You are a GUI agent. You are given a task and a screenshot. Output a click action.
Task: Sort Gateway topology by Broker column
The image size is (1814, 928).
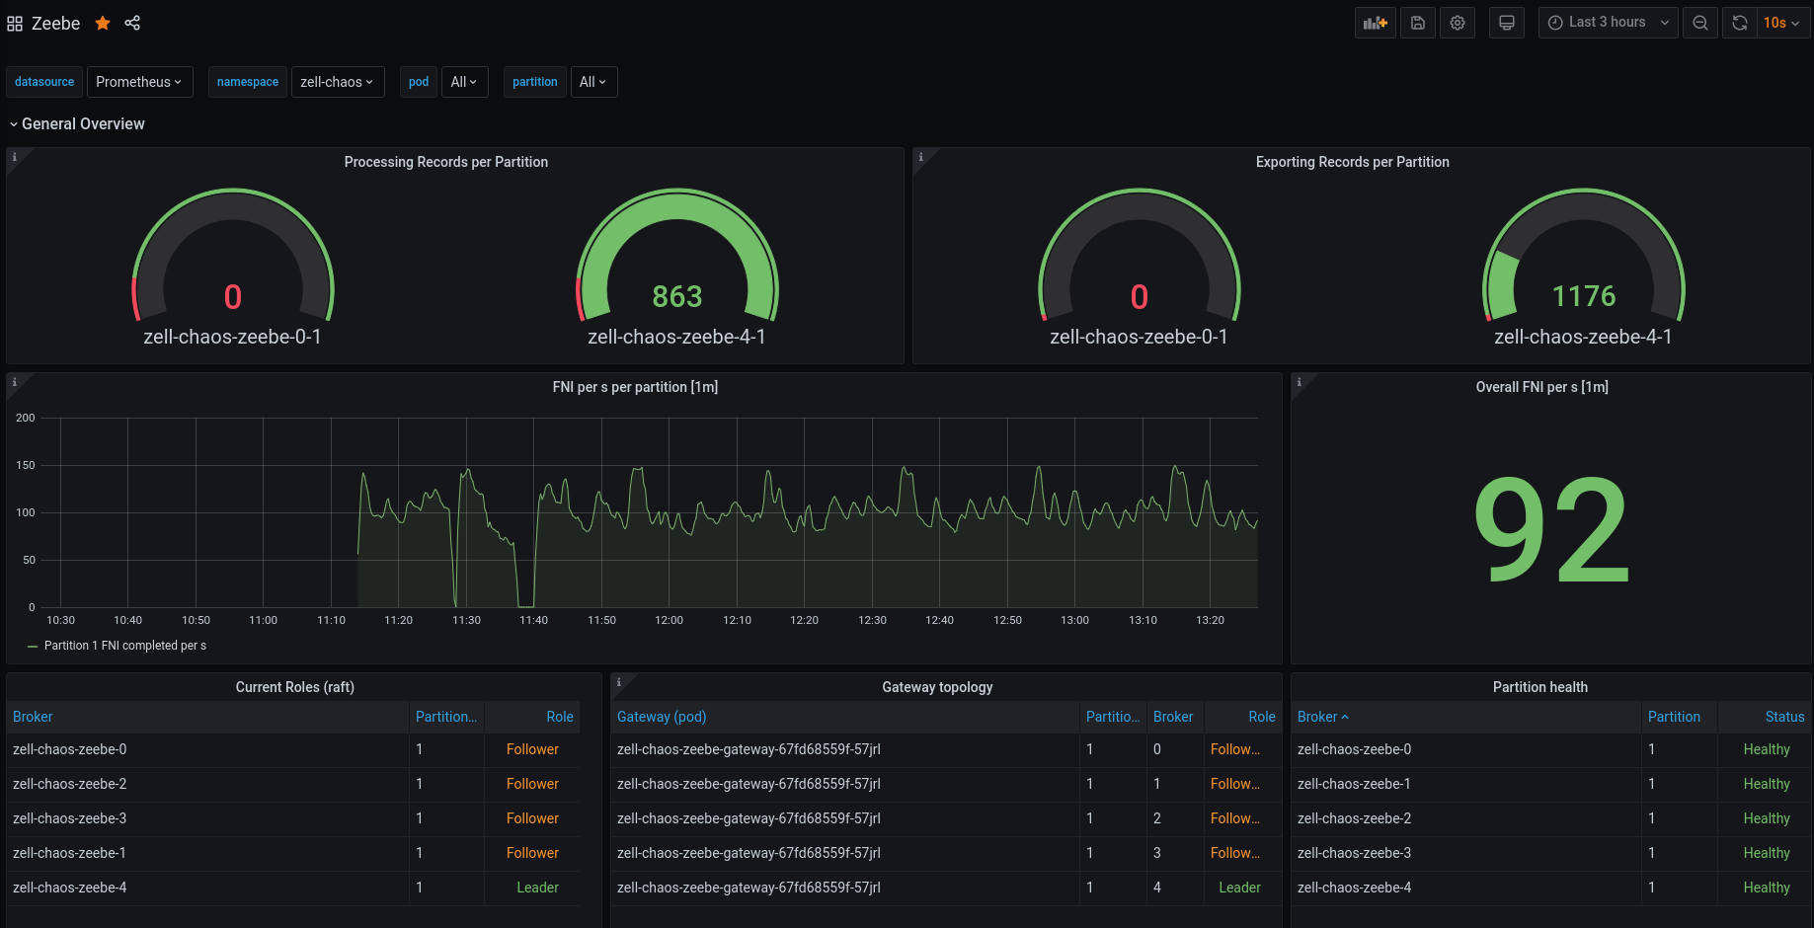point(1173,717)
